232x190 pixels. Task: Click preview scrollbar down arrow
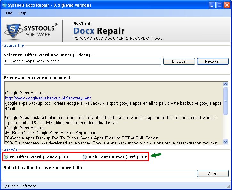[x=225, y=141]
